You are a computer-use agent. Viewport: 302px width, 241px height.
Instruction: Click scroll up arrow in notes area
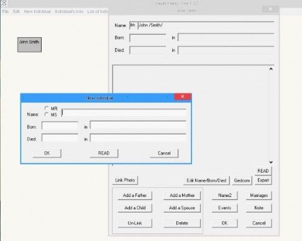tap(271, 69)
